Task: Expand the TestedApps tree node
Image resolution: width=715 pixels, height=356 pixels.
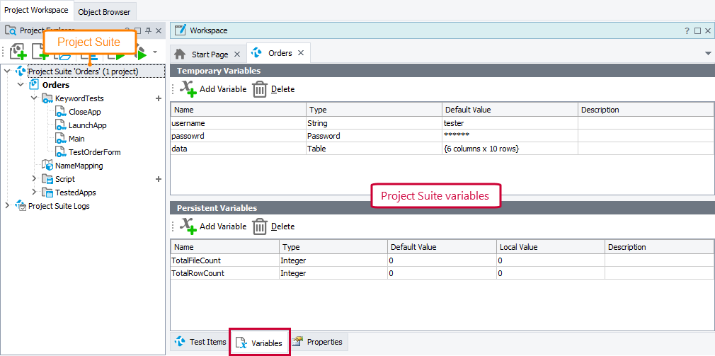Action: 34,193
